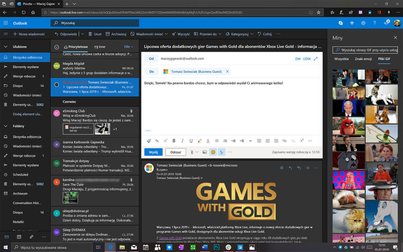Click the format painter icon

149,141
